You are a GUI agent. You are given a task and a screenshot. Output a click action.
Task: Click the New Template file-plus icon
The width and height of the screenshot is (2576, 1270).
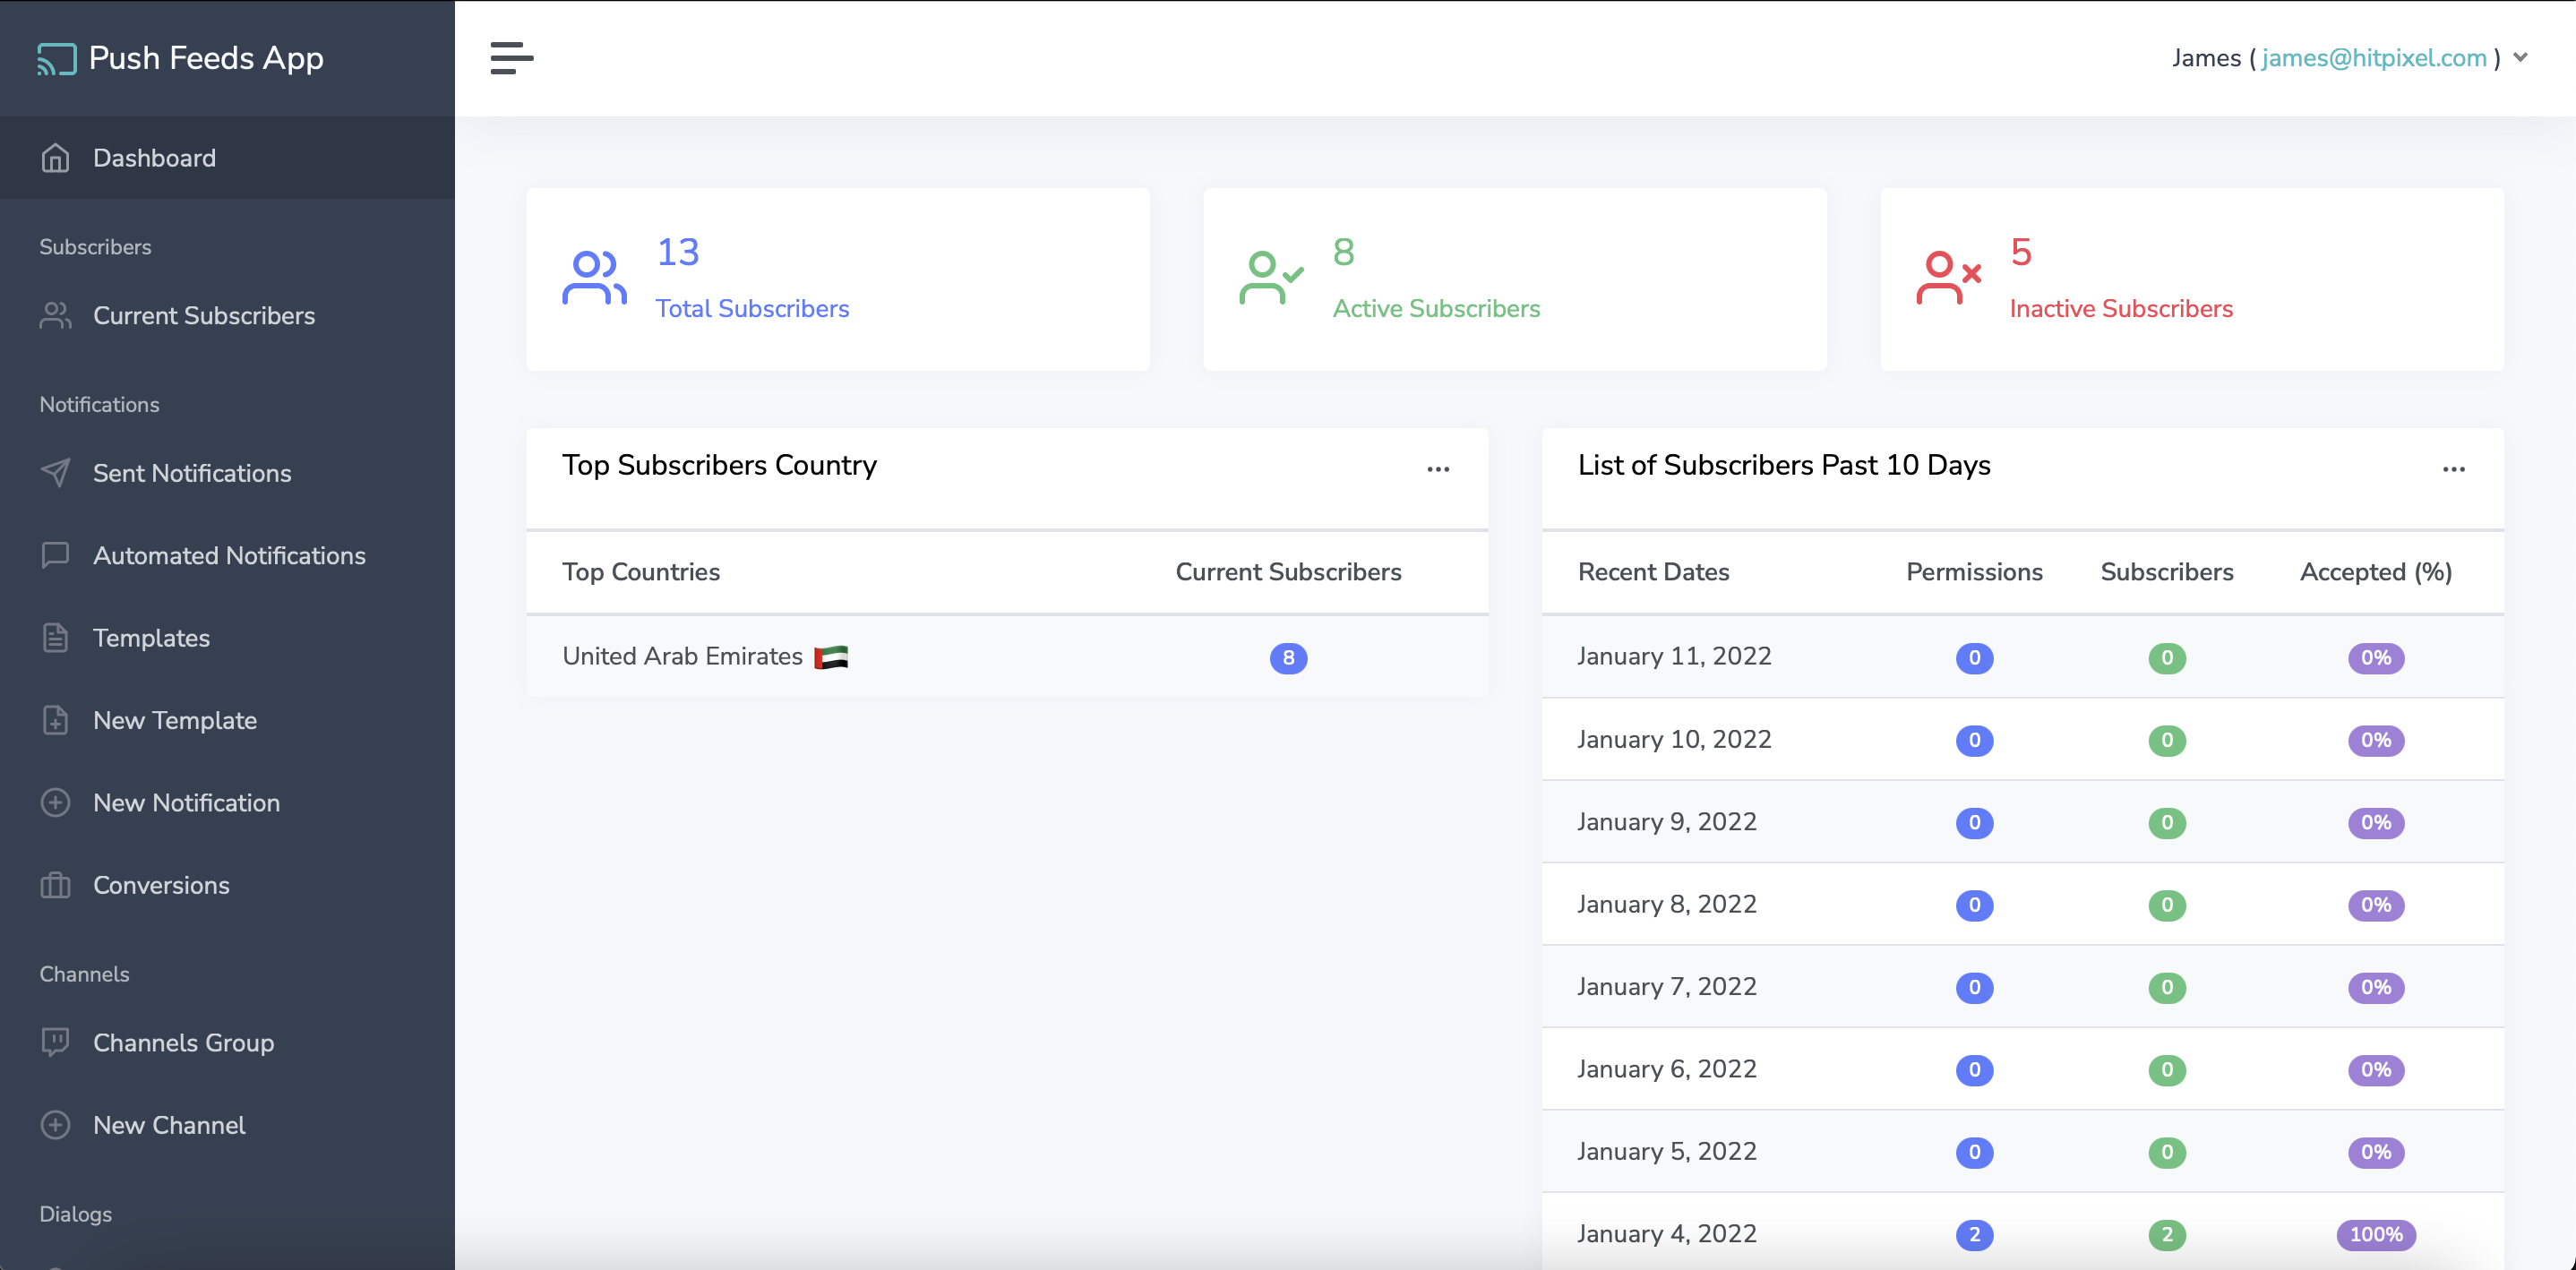(55, 720)
